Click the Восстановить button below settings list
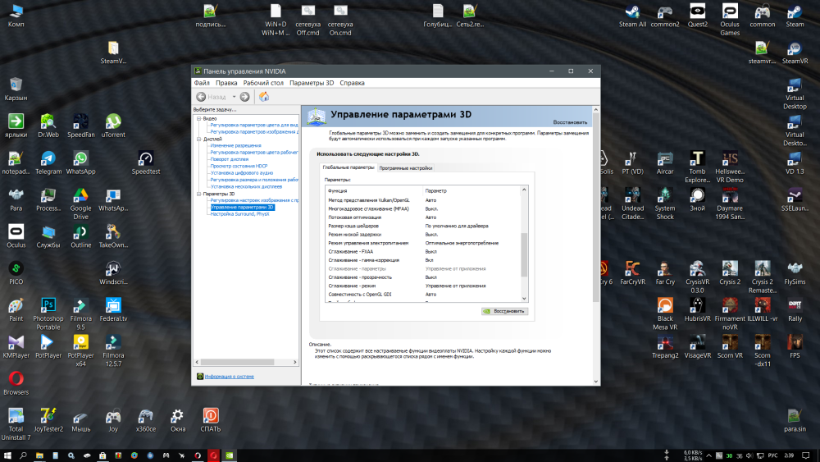The image size is (820, 462). [504, 312]
